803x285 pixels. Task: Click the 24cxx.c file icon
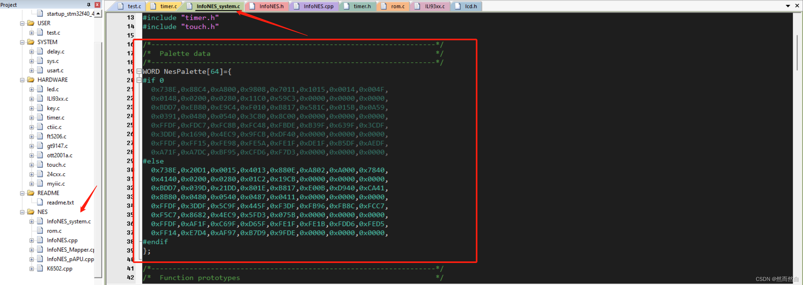(40, 174)
